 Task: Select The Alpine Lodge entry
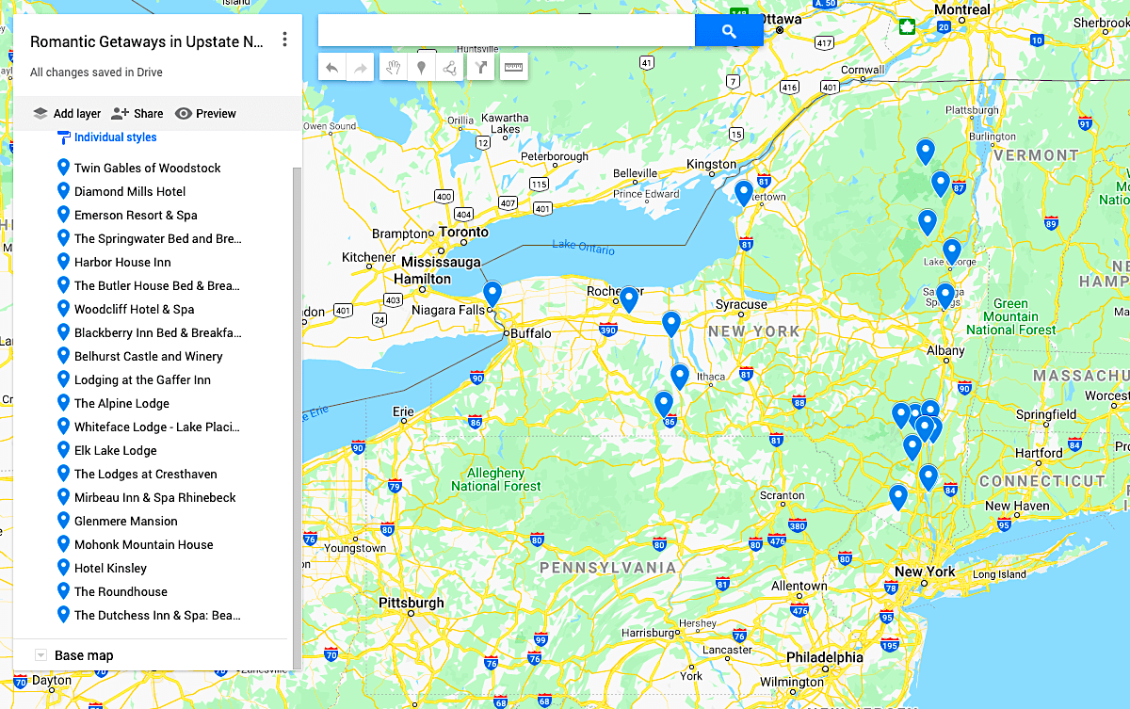(122, 403)
